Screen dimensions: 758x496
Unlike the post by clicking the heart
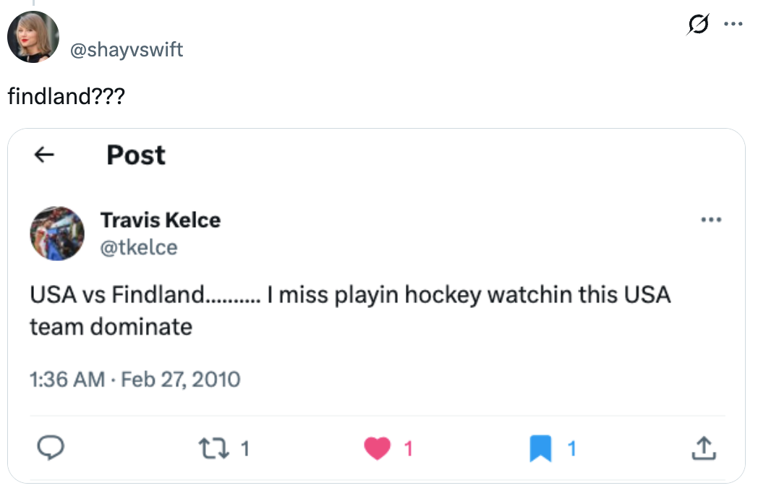coord(376,448)
